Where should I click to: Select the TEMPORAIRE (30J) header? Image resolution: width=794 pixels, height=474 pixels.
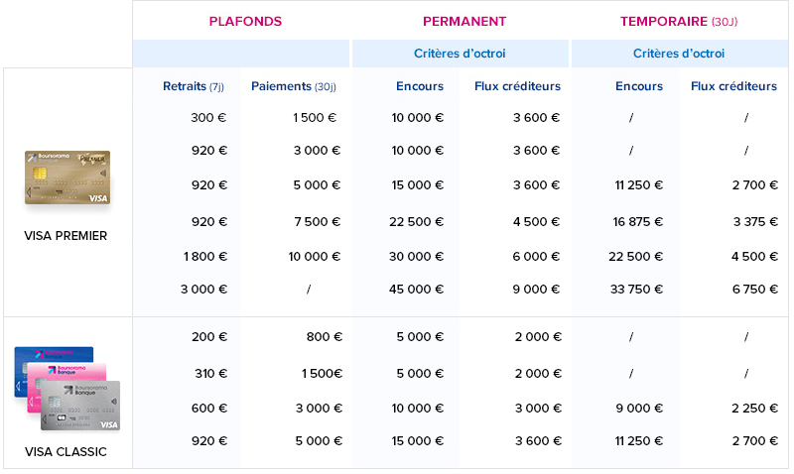click(x=679, y=21)
